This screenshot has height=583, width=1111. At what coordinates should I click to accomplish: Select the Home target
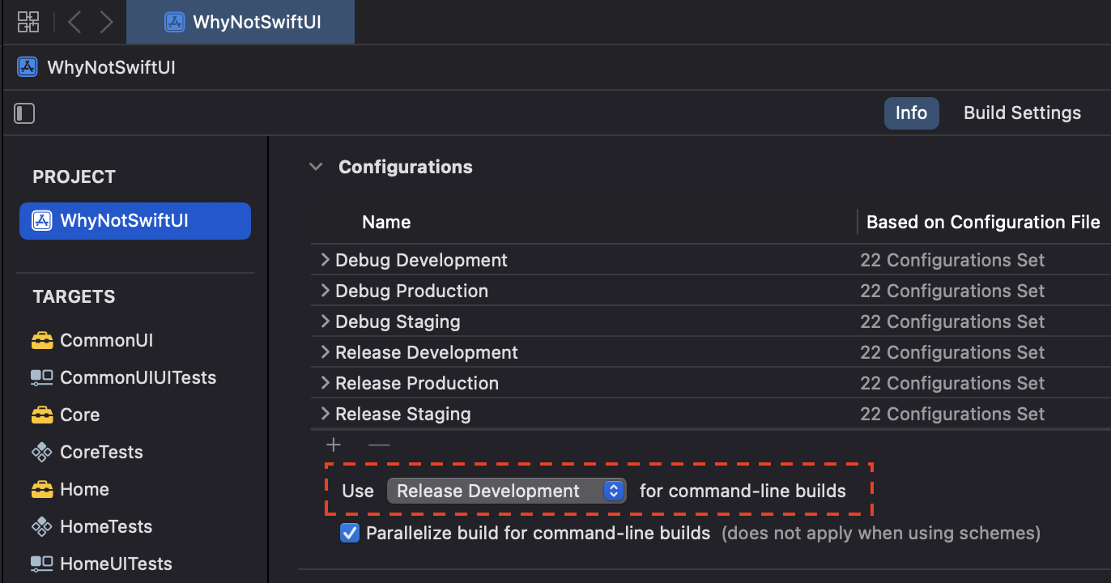84,489
